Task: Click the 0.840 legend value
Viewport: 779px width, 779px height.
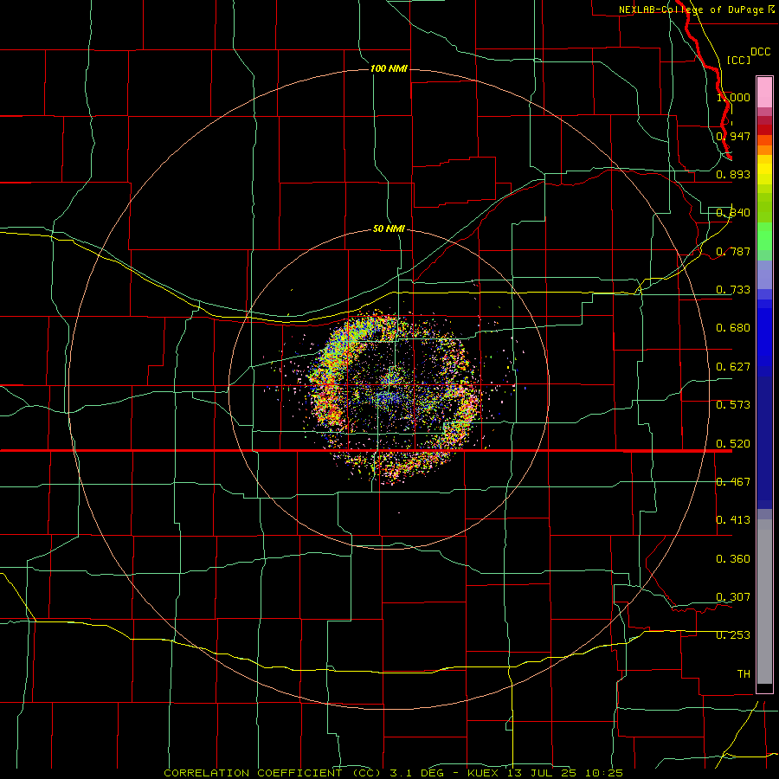Action: (733, 213)
